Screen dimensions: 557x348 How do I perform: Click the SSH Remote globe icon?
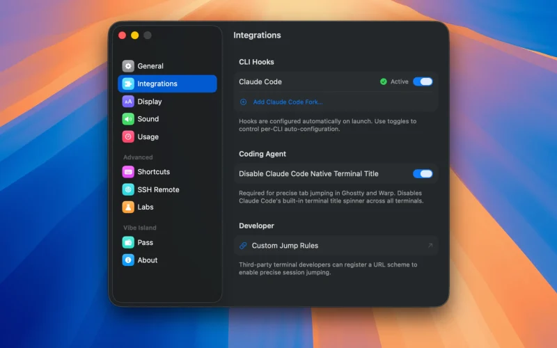tap(128, 189)
